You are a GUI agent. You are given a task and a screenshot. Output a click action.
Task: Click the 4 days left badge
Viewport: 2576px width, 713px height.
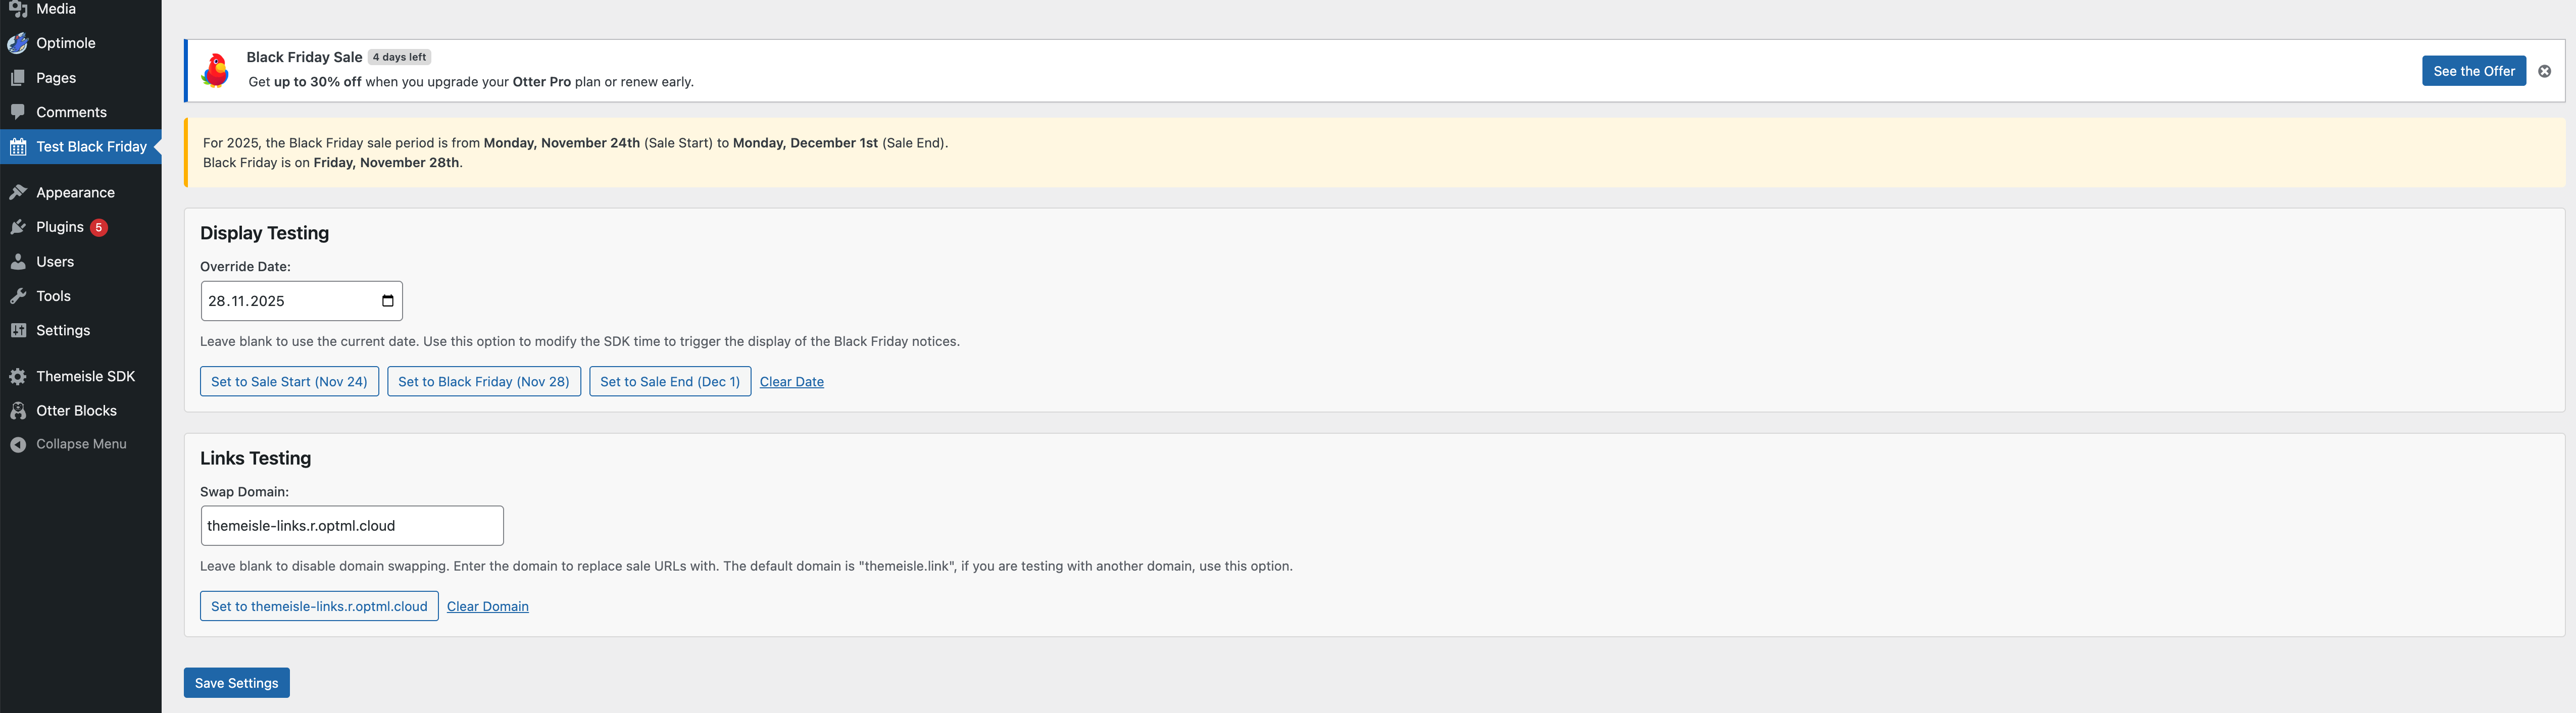tap(399, 57)
